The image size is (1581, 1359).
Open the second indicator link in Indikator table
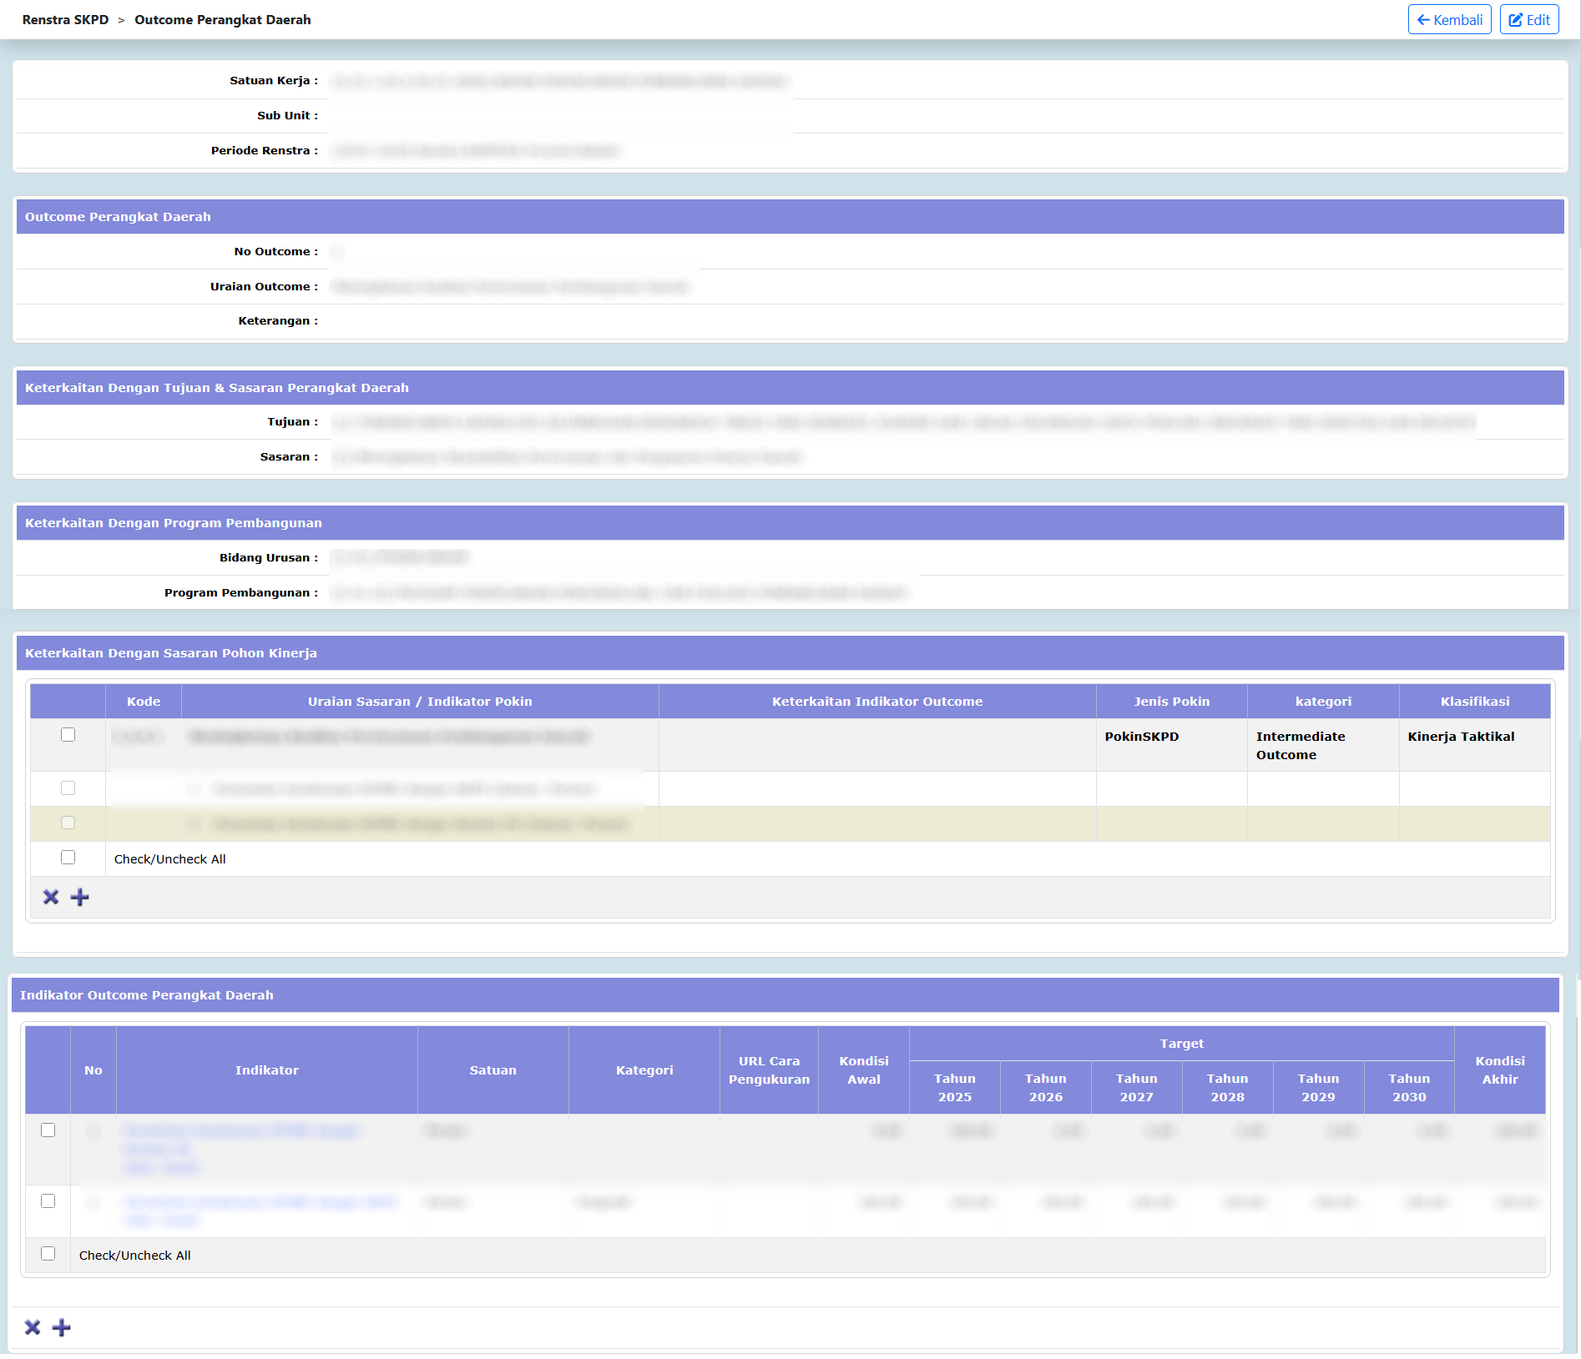pyautogui.click(x=260, y=1202)
